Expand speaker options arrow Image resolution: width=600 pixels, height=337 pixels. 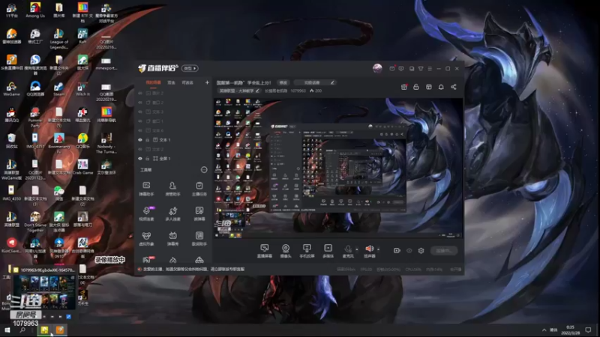[x=378, y=249]
